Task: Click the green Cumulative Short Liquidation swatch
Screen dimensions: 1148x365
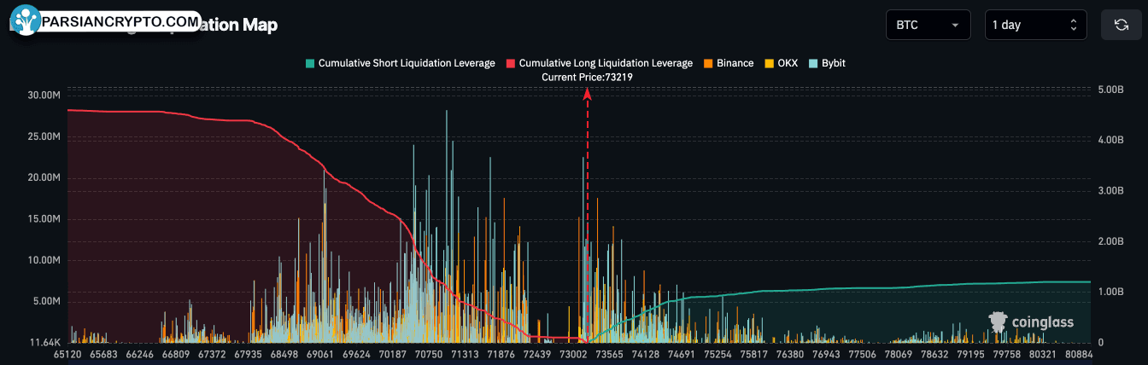Action: (310, 63)
